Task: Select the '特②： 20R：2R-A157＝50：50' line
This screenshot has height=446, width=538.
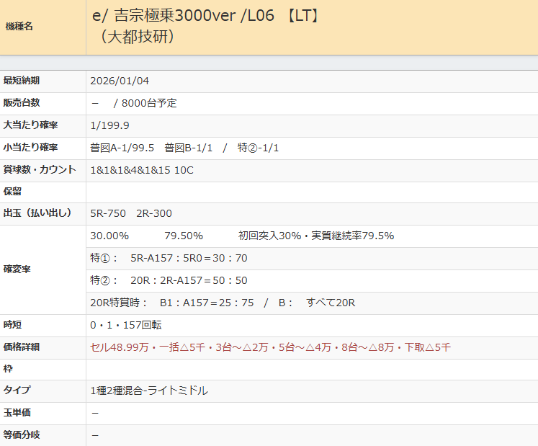Action: [169, 280]
